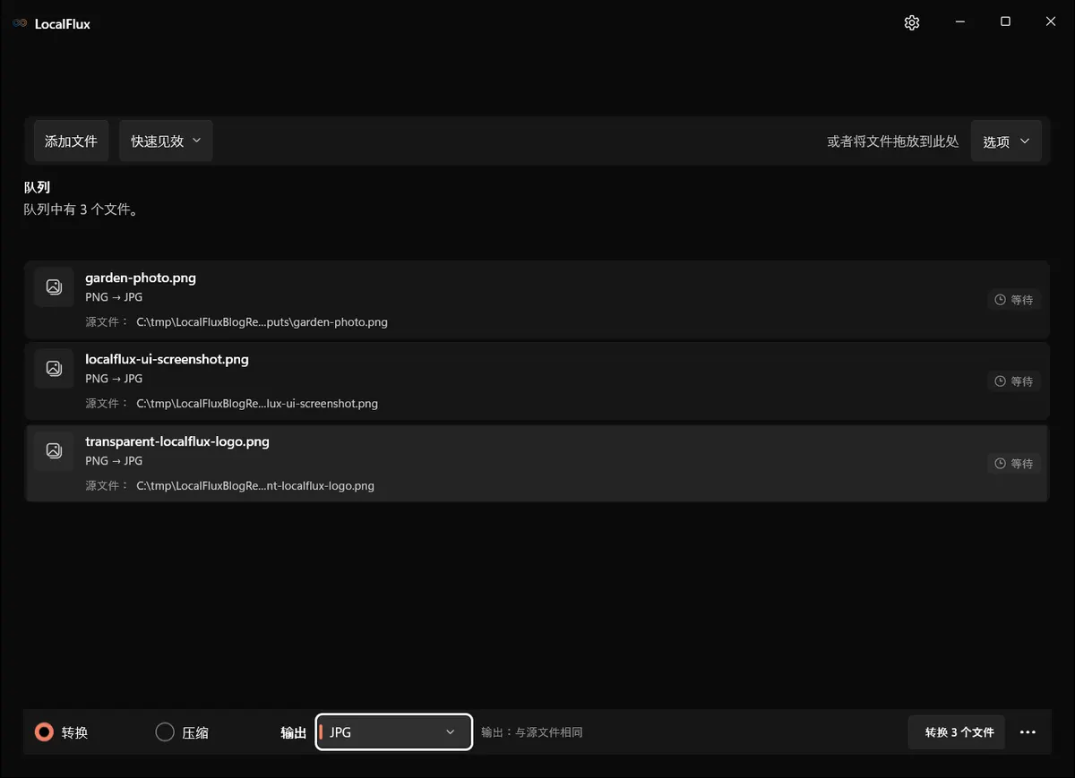Viewport: 1075px width, 778px height.
Task: Click the 等待 status badge for localflux-ui-screenshot.png
Action: (1014, 381)
